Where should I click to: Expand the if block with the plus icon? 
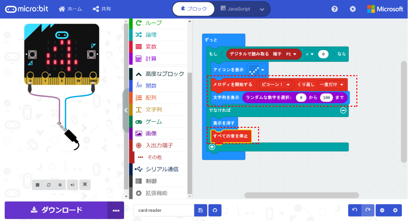213,147
